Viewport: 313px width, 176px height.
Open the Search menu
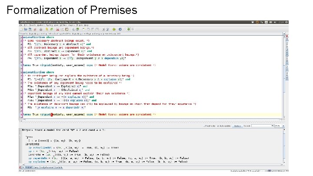(33, 25)
